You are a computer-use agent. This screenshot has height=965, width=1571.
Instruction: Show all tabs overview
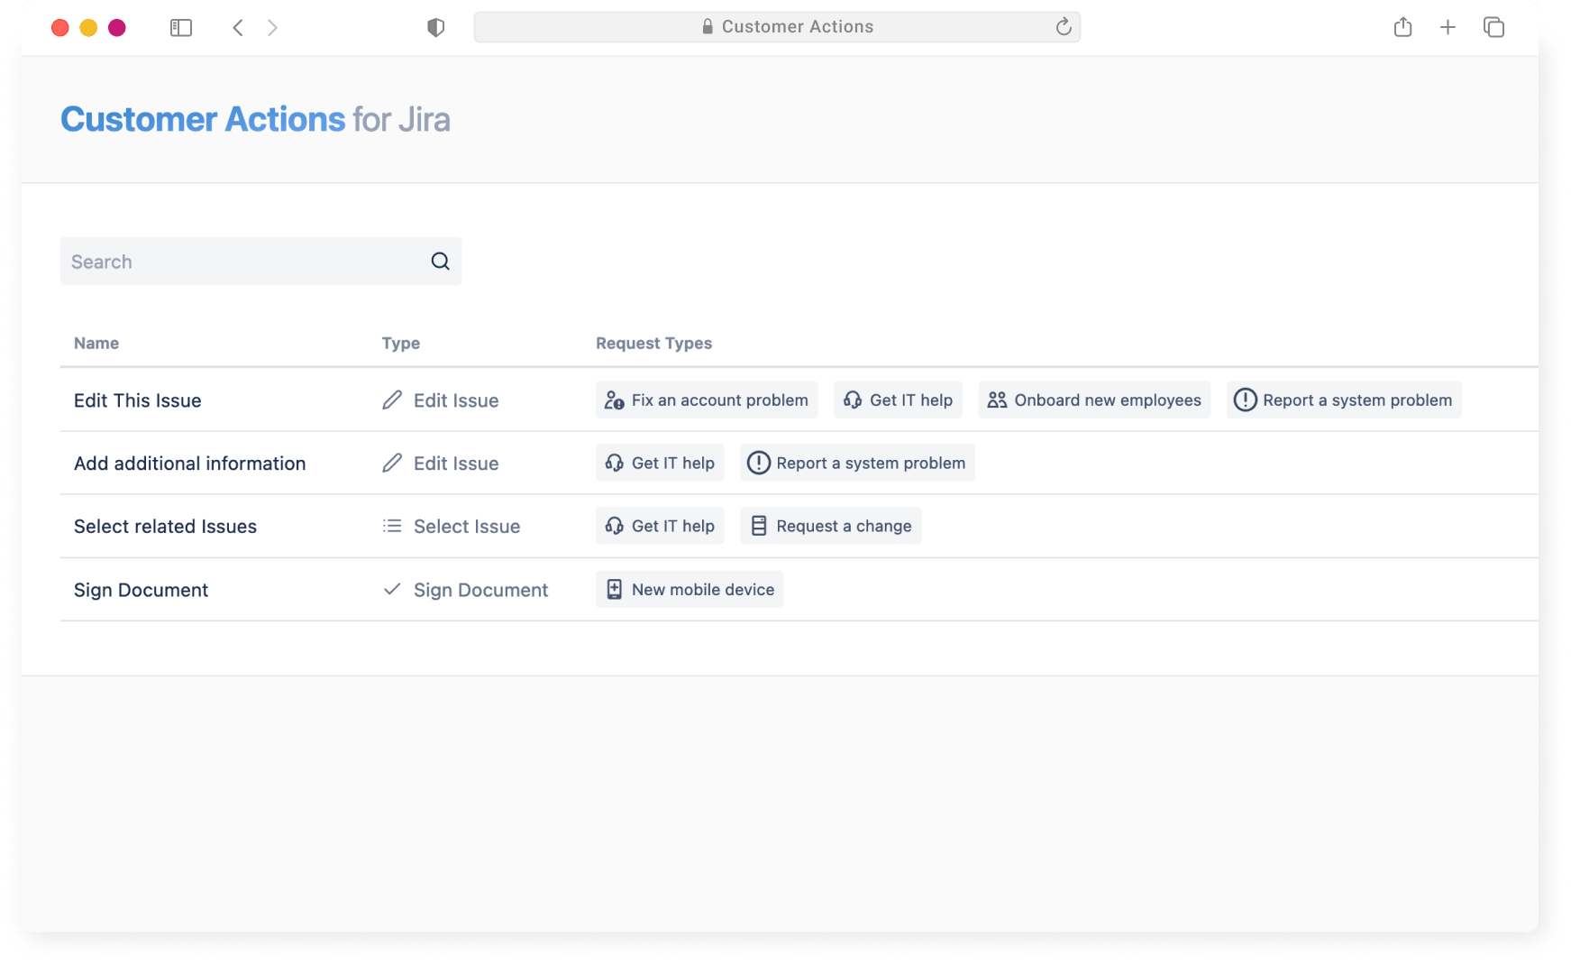[x=1493, y=27]
